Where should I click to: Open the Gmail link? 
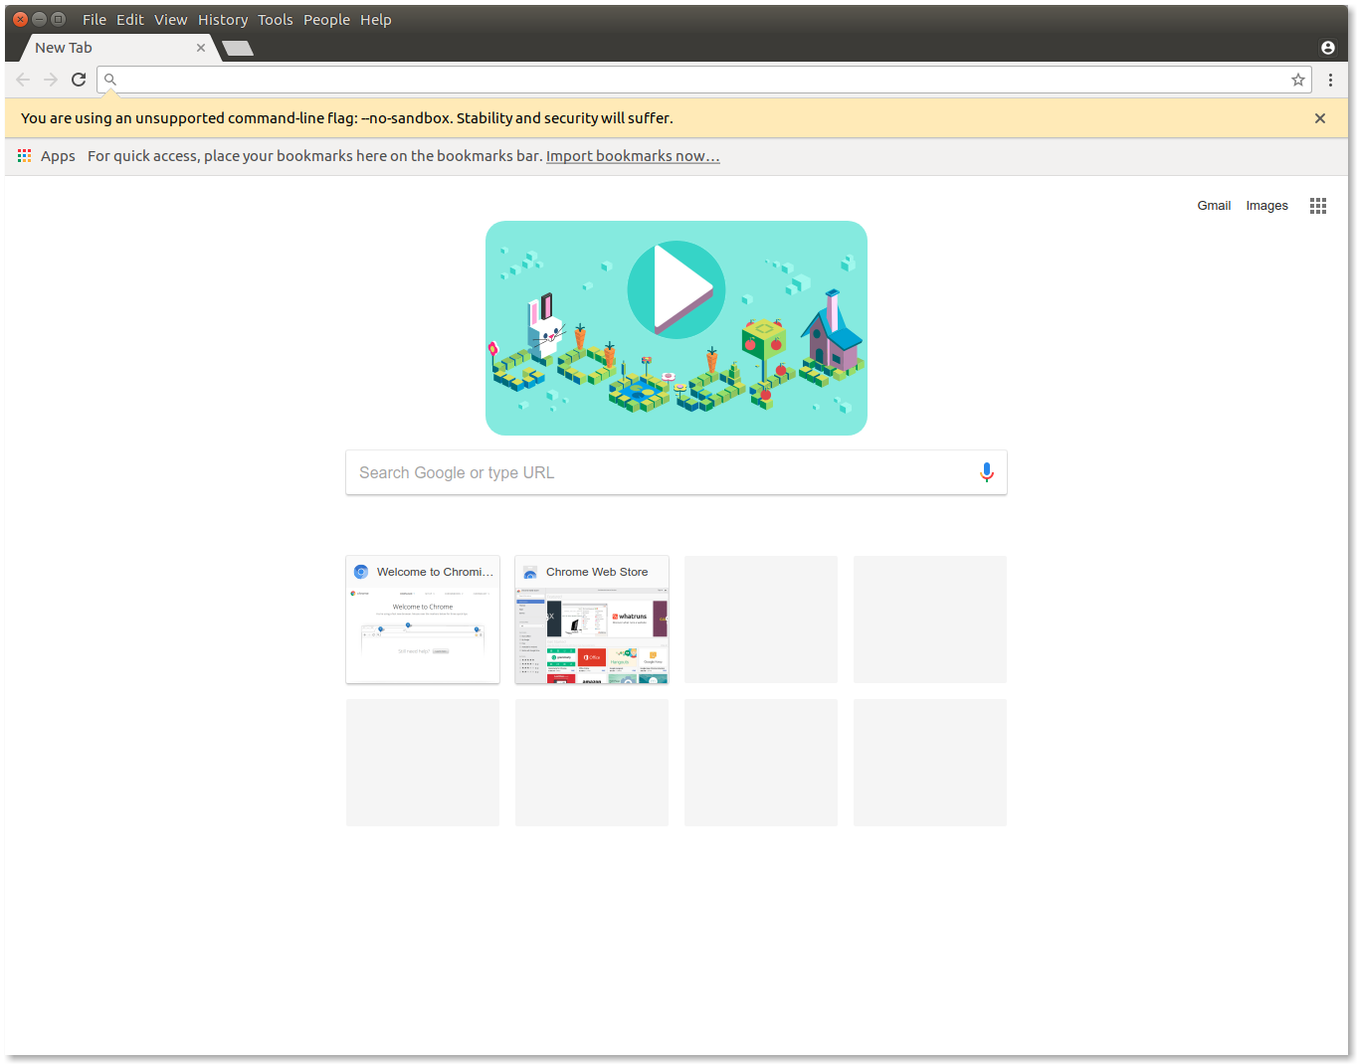pyautogui.click(x=1214, y=206)
